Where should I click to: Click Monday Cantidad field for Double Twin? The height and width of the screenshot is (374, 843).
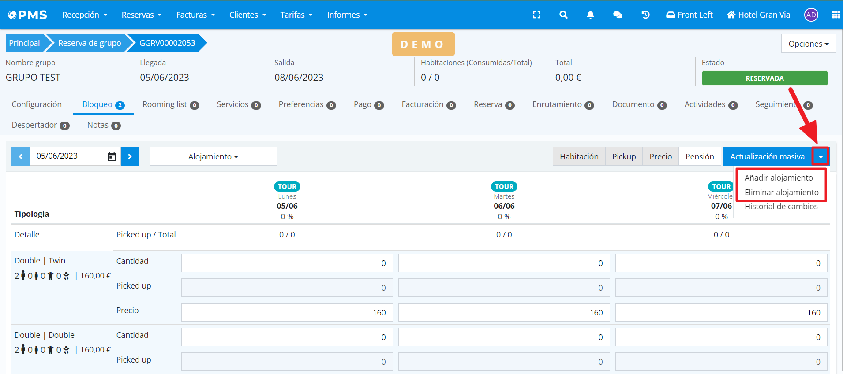tap(287, 263)
